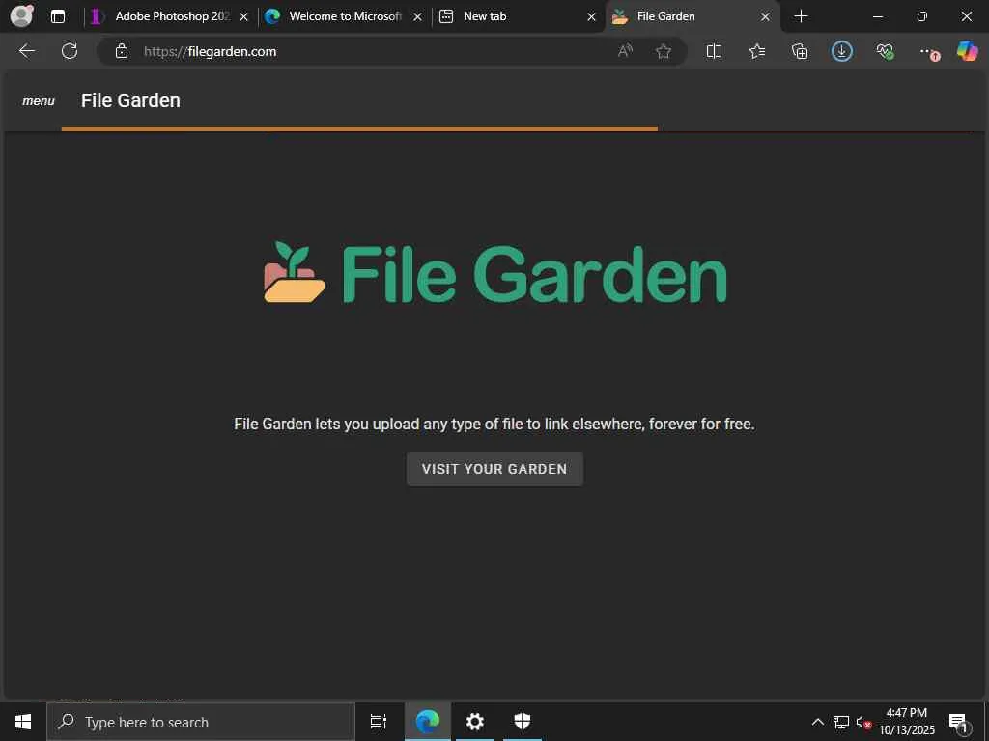Switch to the Adobe Photoshop tab
Screen dimensions: 989x741
tap(170, 16)
